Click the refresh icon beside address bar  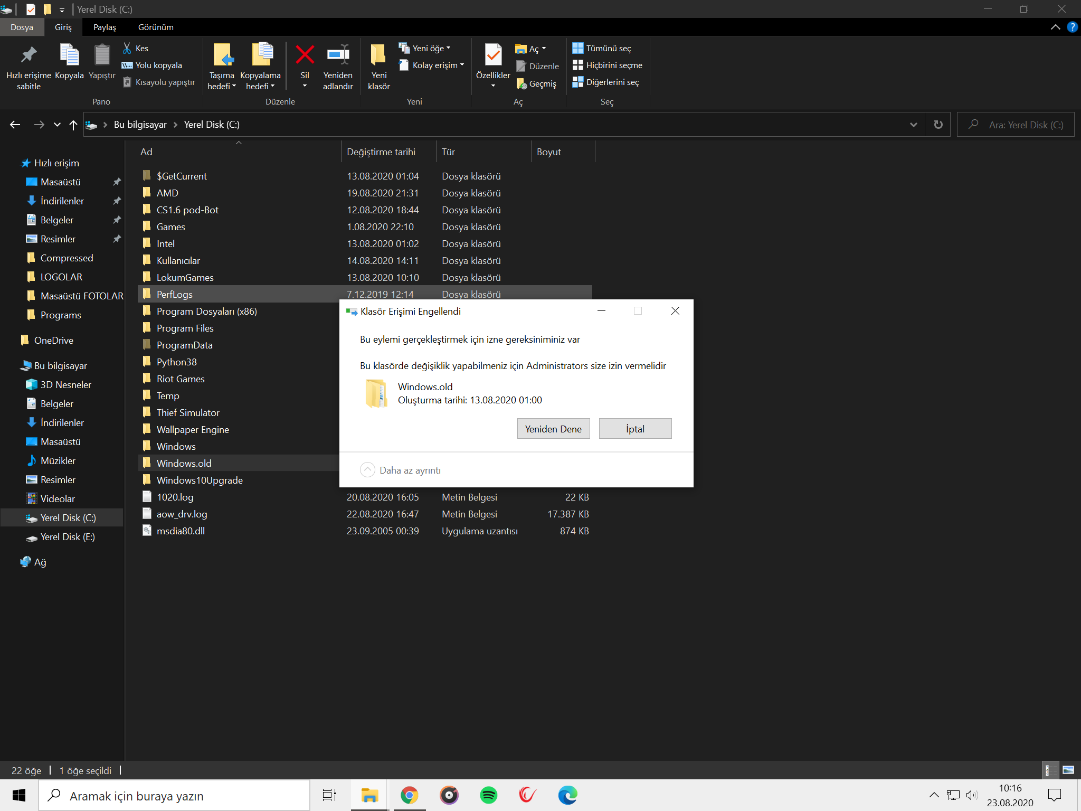click(x=938, y=125)
